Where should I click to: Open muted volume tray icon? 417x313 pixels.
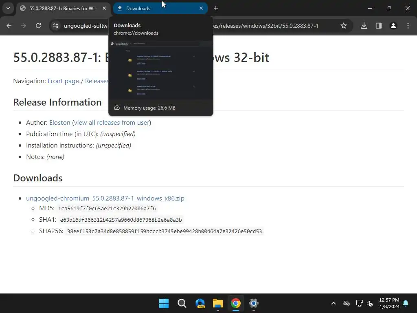click(x=370, y=303)
